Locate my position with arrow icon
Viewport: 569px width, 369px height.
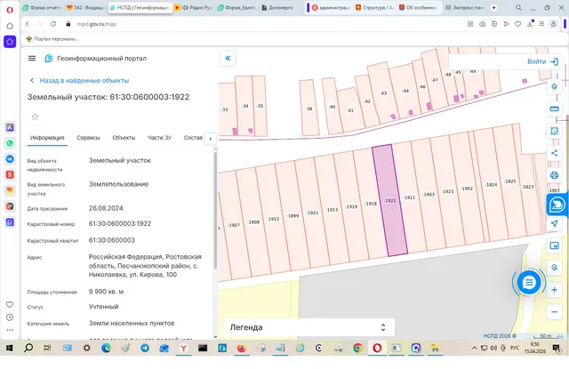coord(554,223)
